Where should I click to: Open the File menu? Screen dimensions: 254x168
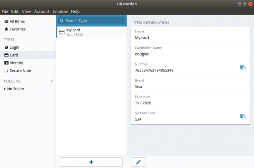(x=5, y=11)
